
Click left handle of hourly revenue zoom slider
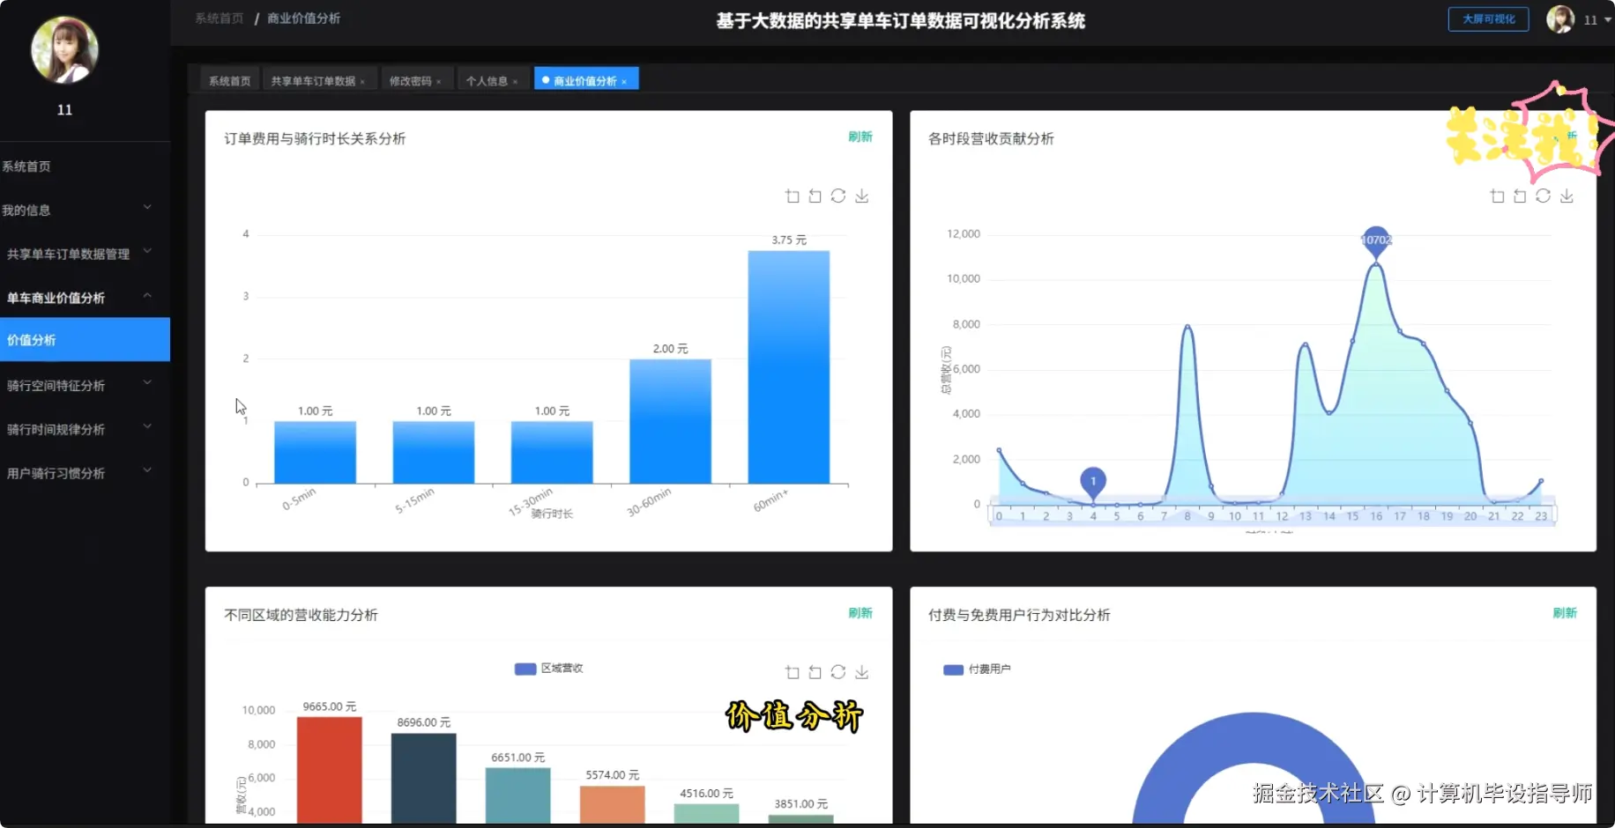point(990,514)
